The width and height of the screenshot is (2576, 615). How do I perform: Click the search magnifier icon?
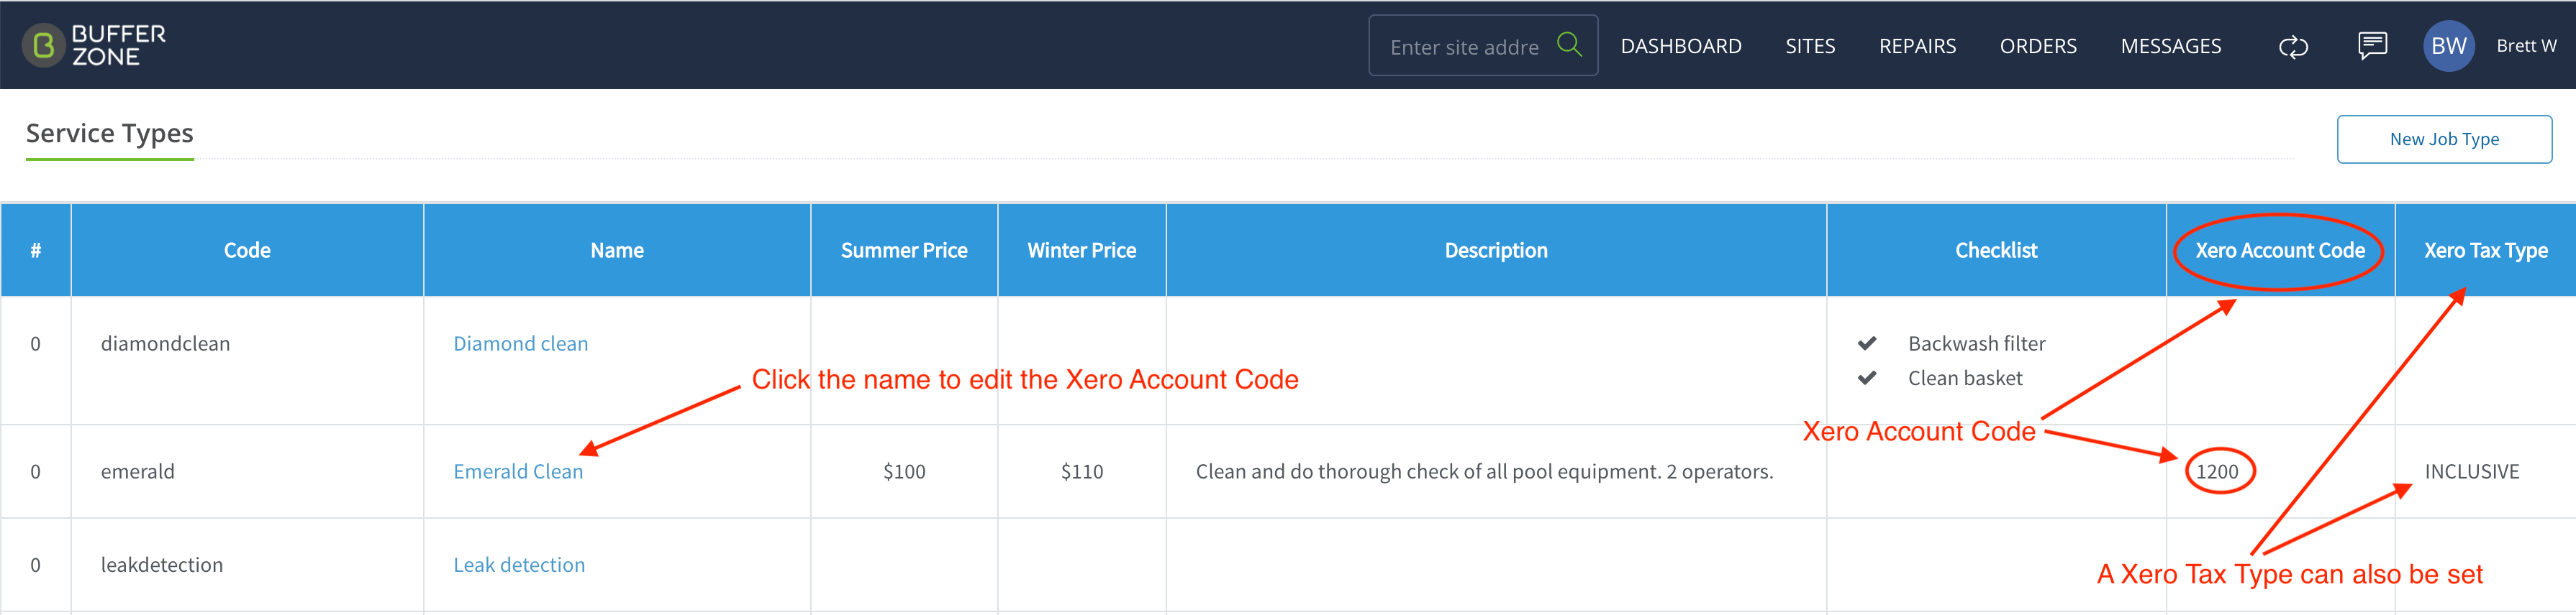point(1569,45)
